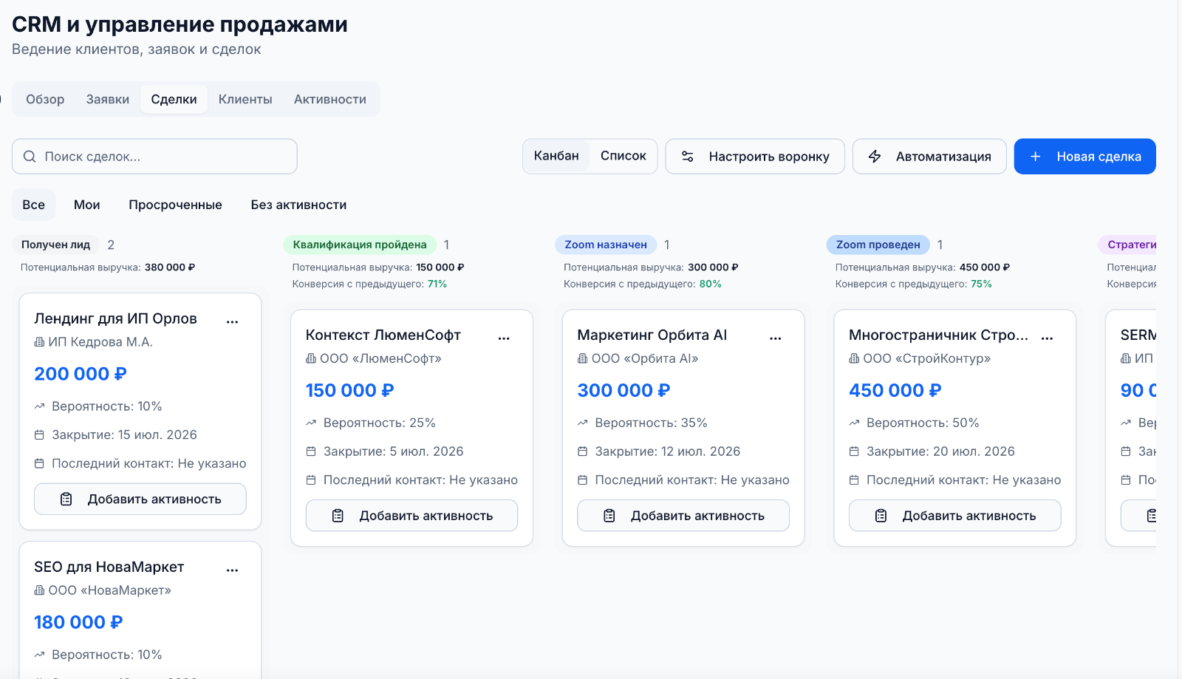The image size is (1182, 679).
Task: Click the 75% conversion value
Action: pyautogui.click(x=981, y=284)
